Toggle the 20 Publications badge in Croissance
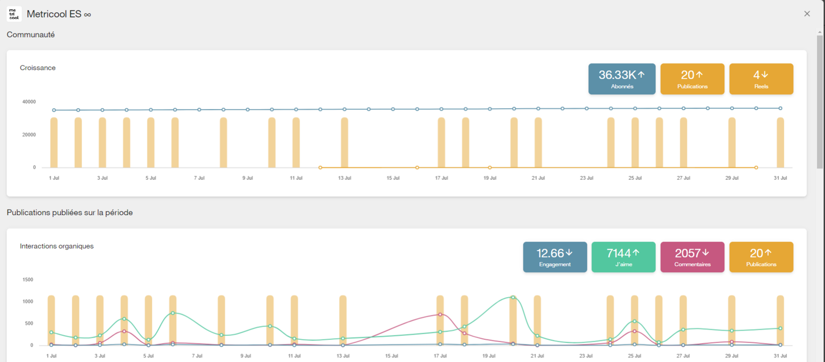The width and height of the screenshot is (825, 362). tap(692, 79)
